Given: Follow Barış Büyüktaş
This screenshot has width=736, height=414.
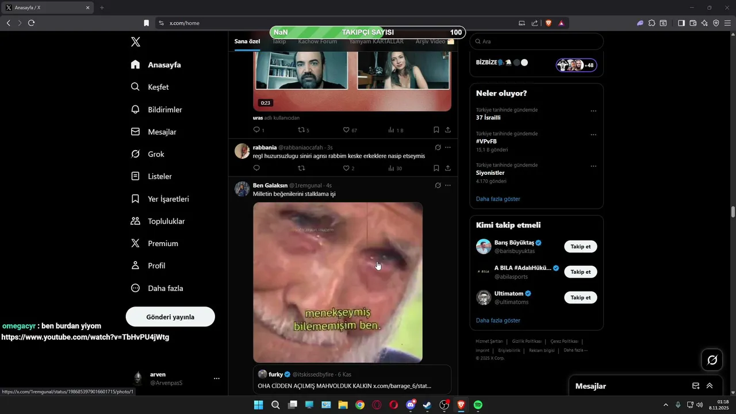Looking at the screenshot, I should (x=581, y=247).
